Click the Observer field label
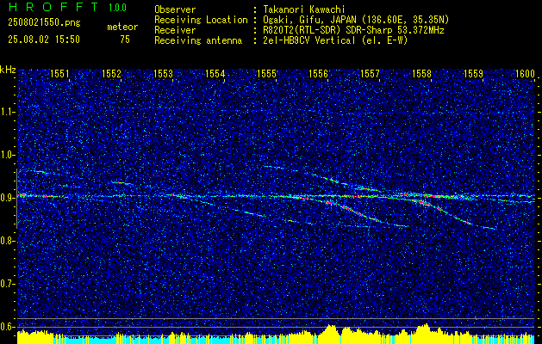Viewport: 542px width, 344px height. coord(175,9)
